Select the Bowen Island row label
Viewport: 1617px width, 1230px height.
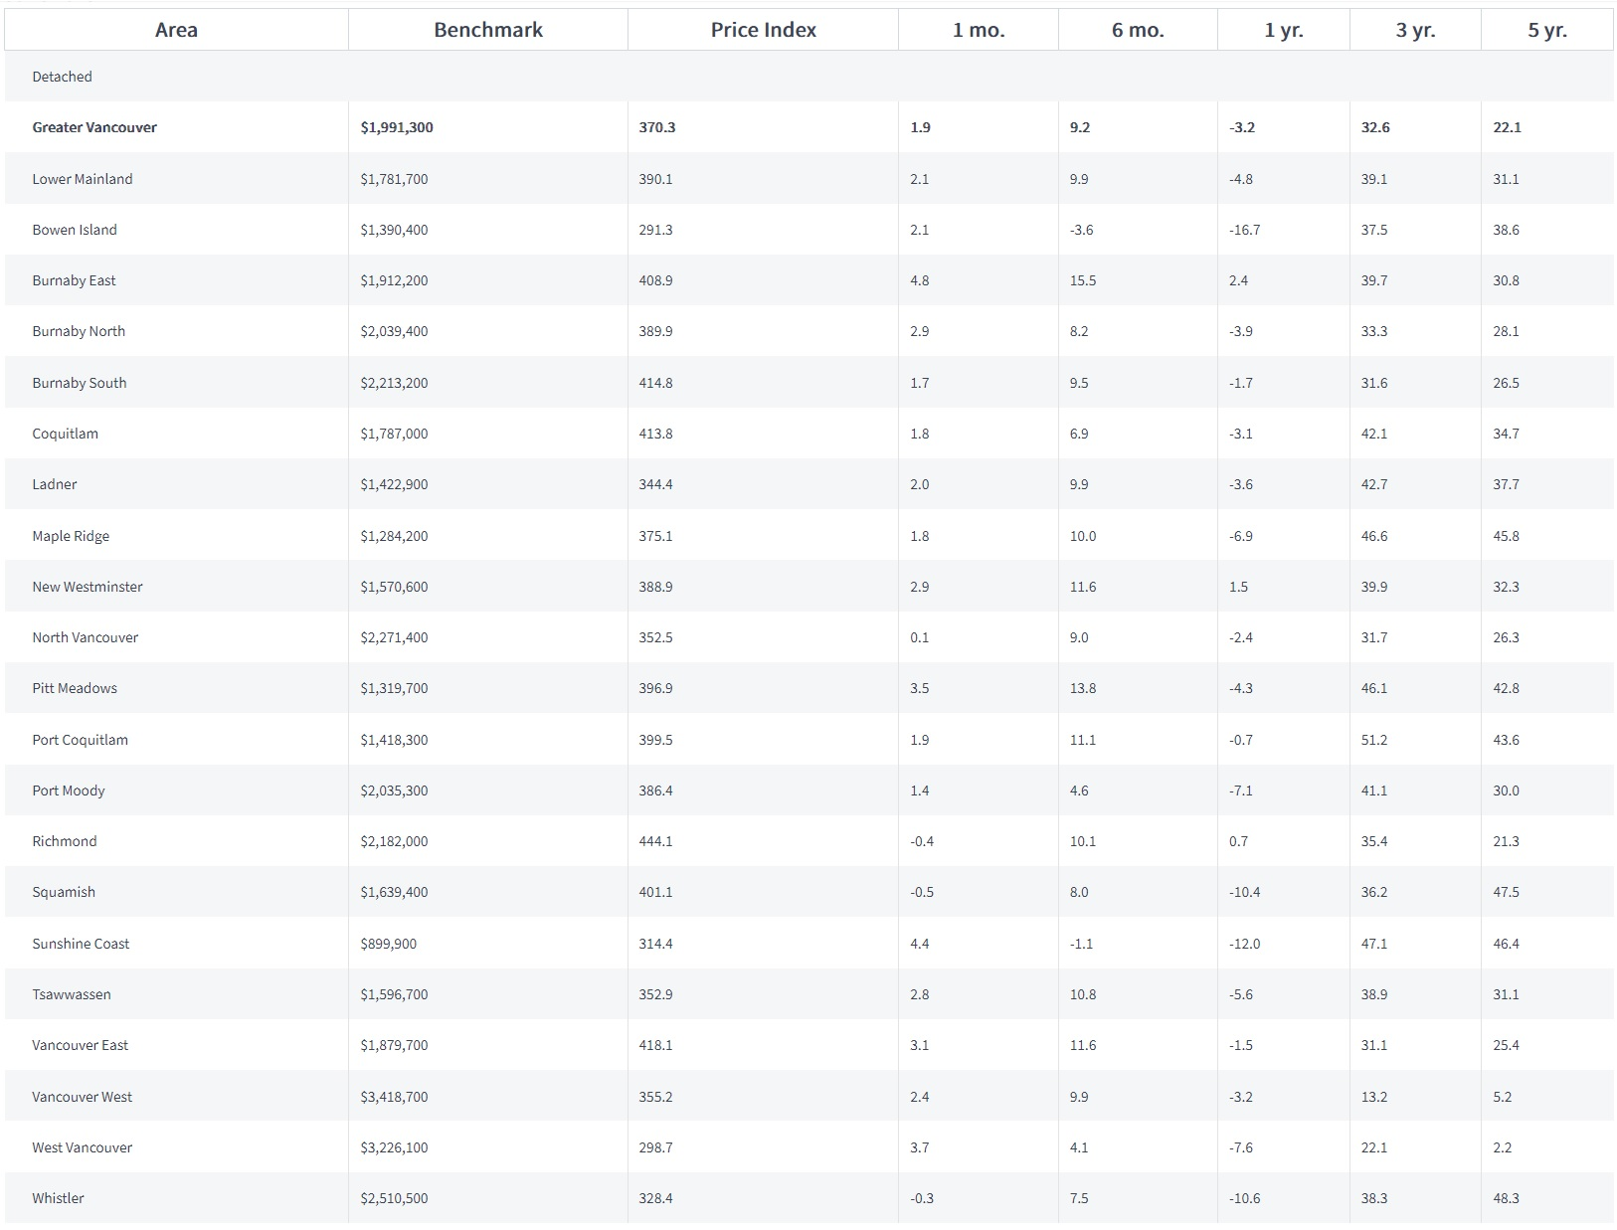click(75, 230)
